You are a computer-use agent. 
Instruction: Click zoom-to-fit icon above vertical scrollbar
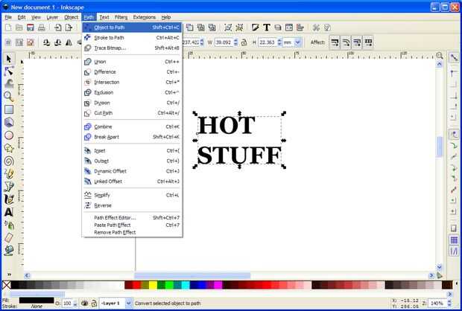[x=440, y=55]
